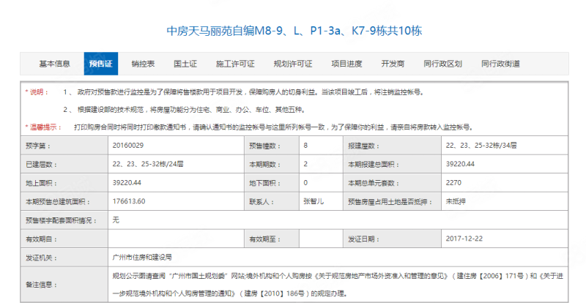The width and height of the screenshot is (586, 303).
Task: Click the 本期预售总建筑面积 label
Action: [58, 202]
